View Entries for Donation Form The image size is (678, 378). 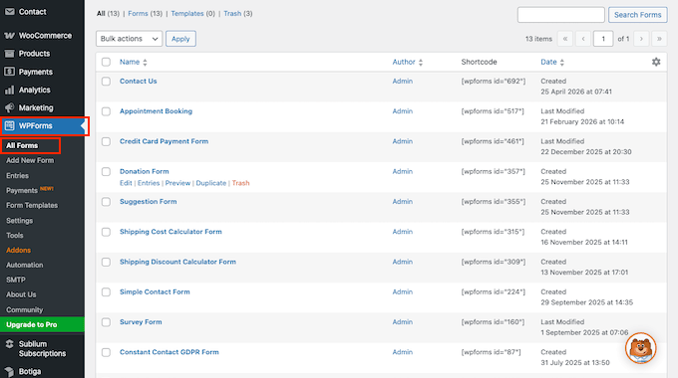click(149, 183)
